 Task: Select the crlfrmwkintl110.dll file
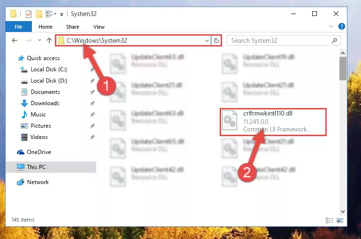(273, 122)
